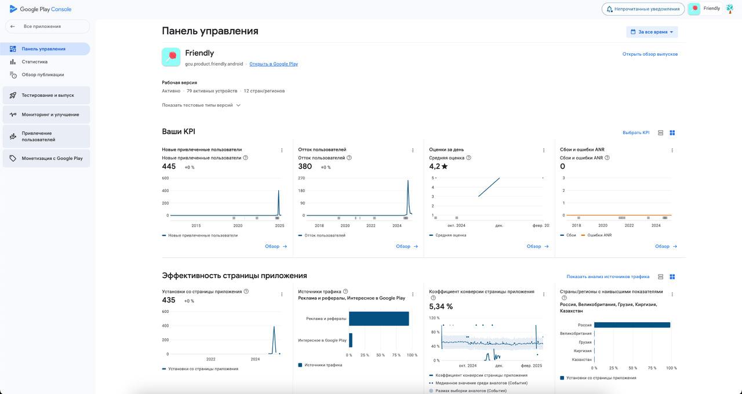Image resolution: width=742 pixels, height=394 pixels.
Task: Follow the Открыть в Google Play link
Action: point(272,64)
